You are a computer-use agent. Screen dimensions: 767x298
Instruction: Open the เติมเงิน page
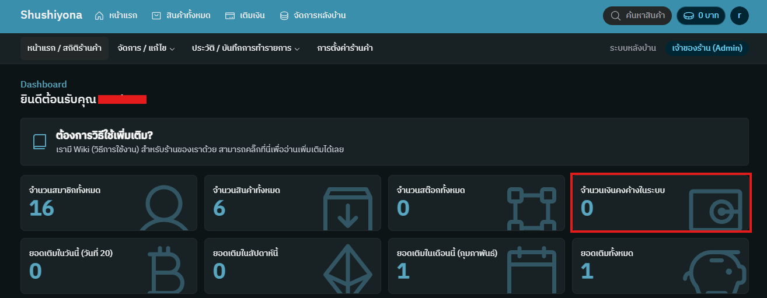pos(245,16)
